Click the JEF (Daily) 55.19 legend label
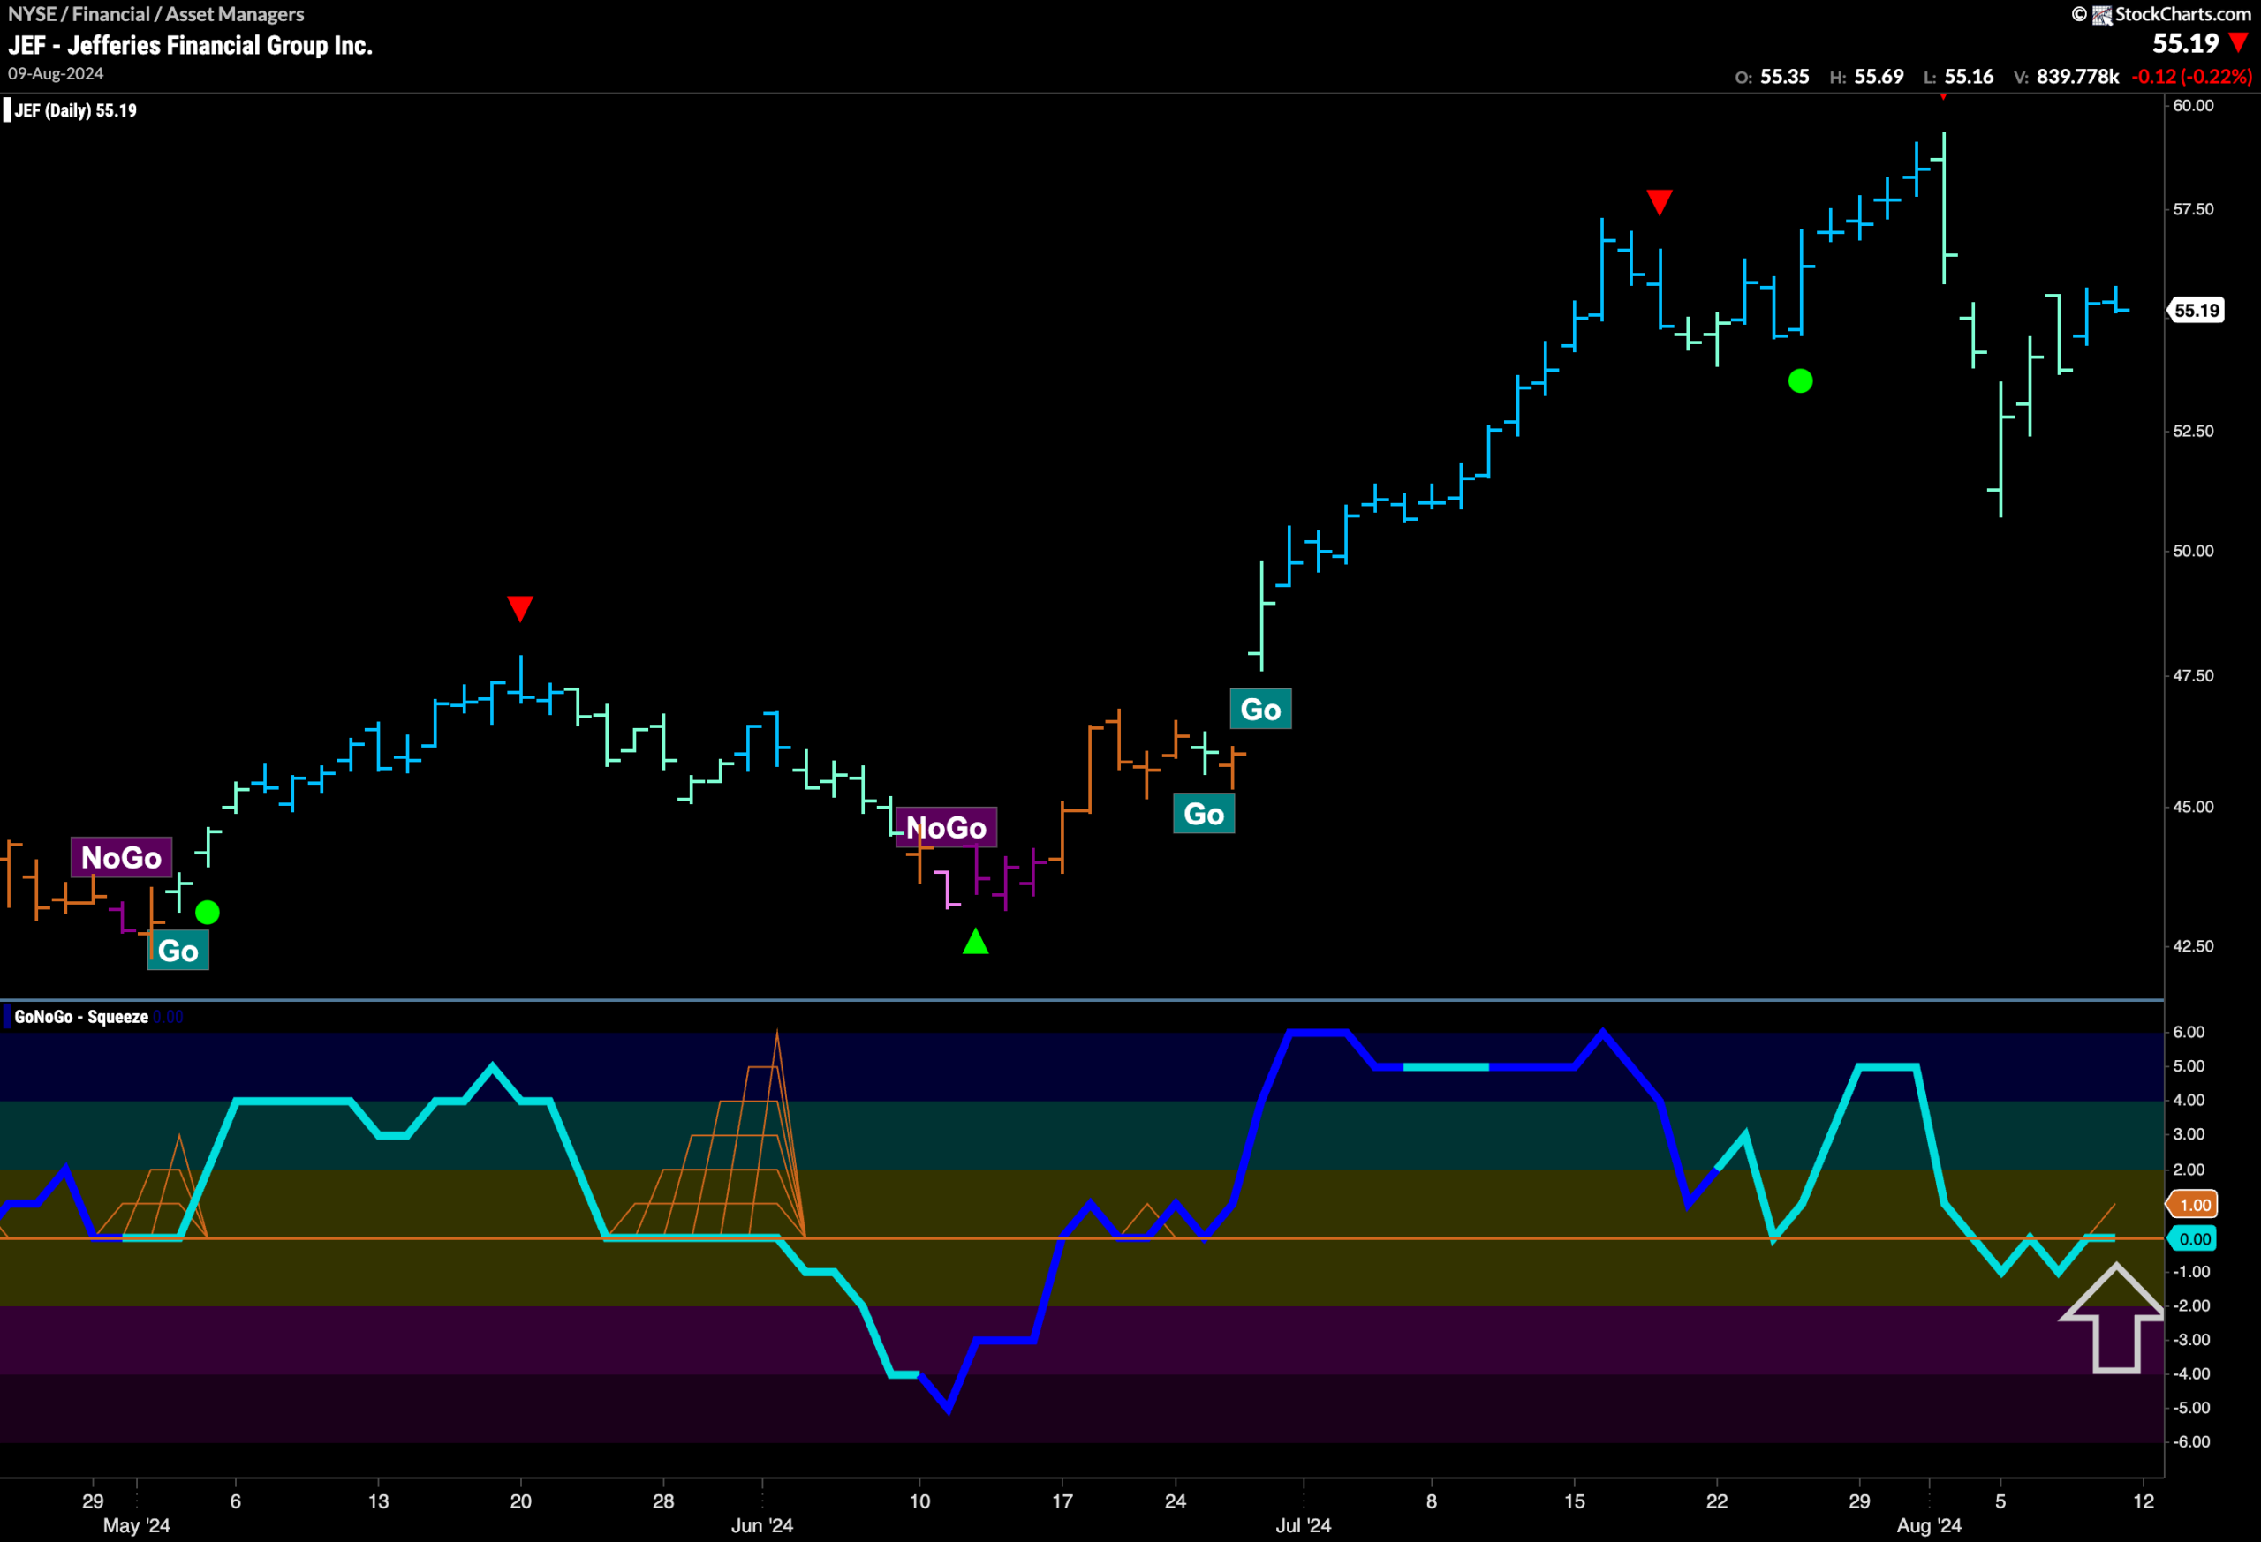 (x=76, y=109)
